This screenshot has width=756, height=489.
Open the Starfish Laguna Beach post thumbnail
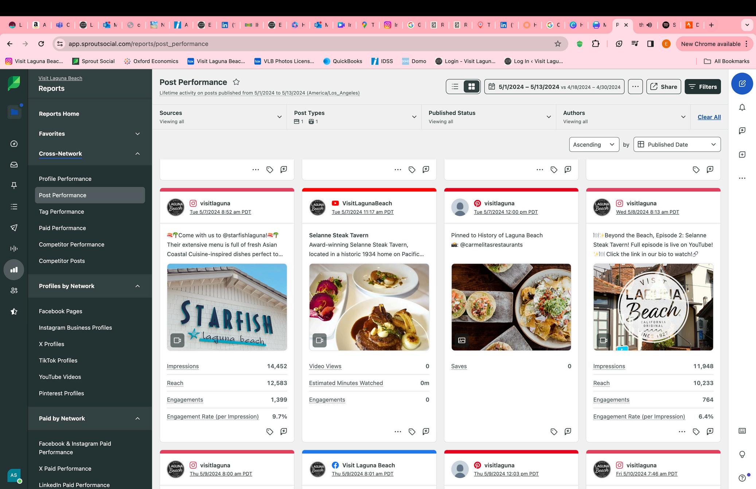(x=227, y=307)
